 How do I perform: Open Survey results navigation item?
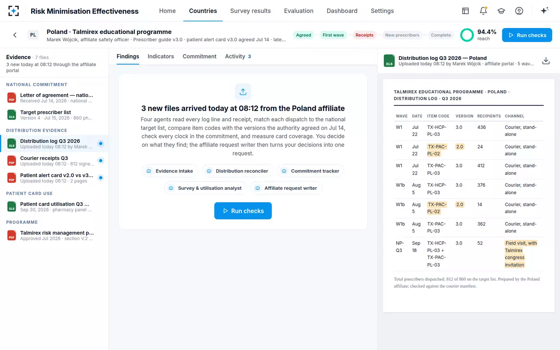click(x=250, y=11)
